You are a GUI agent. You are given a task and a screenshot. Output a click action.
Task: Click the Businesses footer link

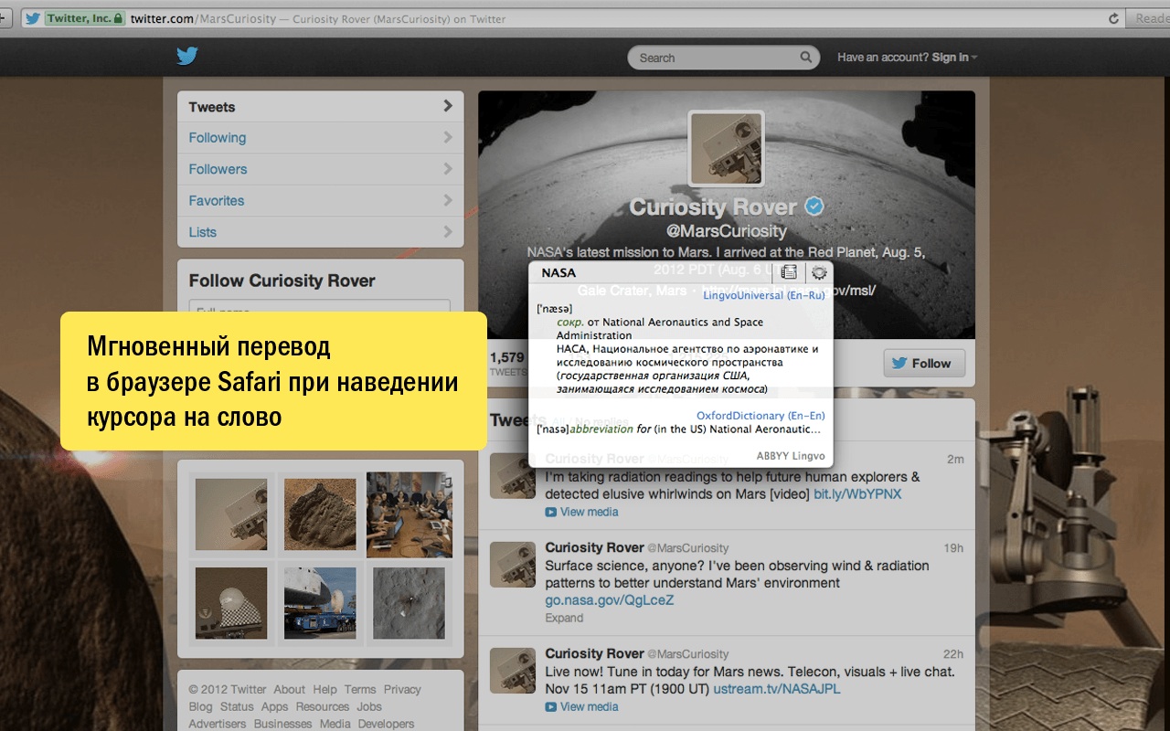pyautogui.click(x=283, y=724)
